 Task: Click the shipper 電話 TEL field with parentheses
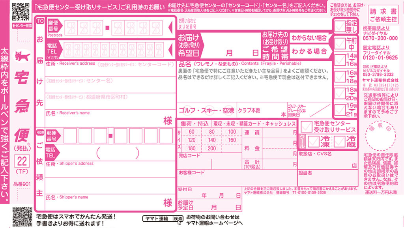coord(118,153)
